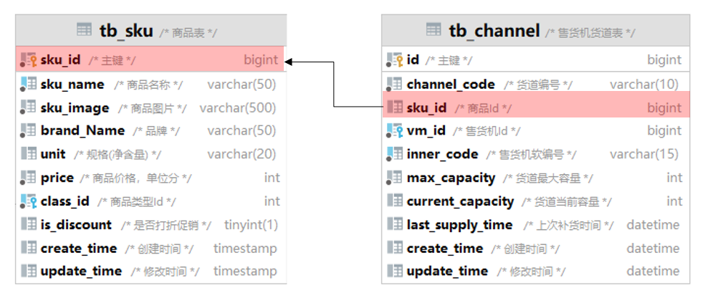
Task: Select the tb_sku table title
Action: click(126, 30)
